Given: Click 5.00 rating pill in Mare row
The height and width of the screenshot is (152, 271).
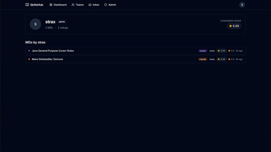Looking at the screenshot, I should (221, 59).
